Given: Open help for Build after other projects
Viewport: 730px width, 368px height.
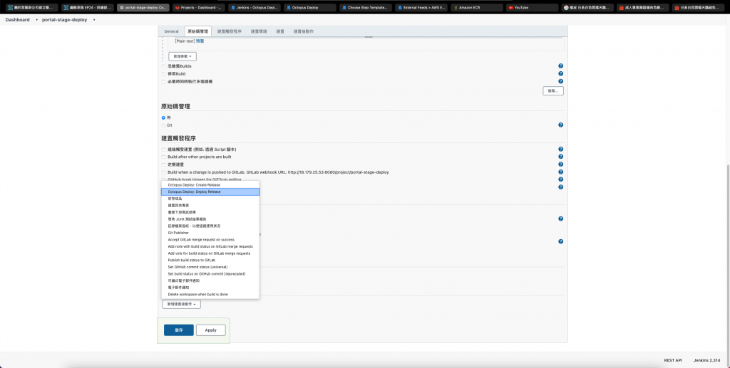Looking at the screenshot, I should [560, 157].
